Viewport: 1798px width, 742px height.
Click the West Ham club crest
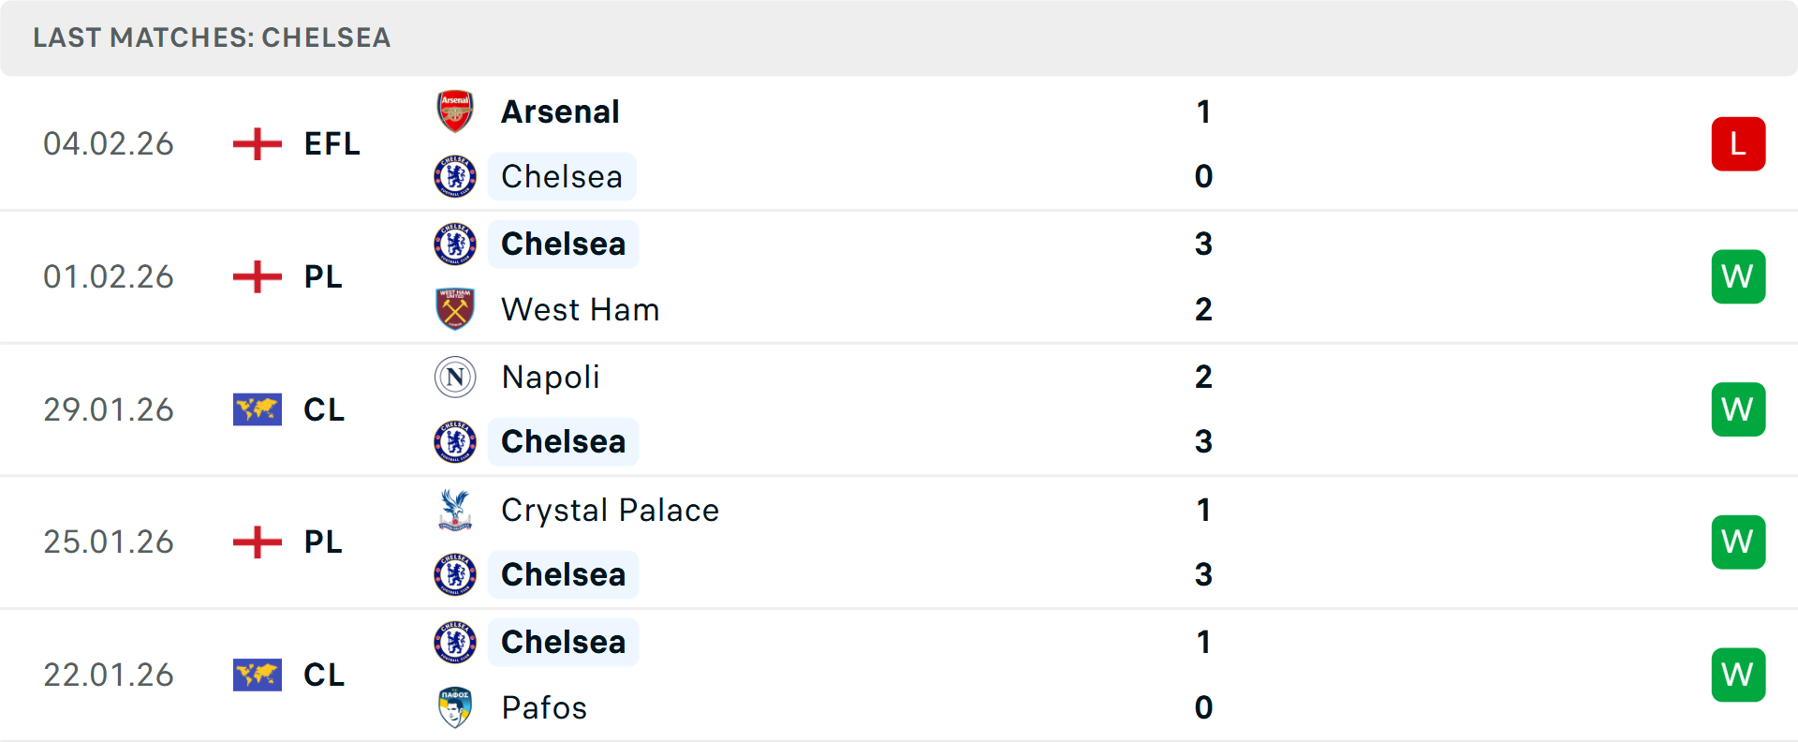(455, 309)
